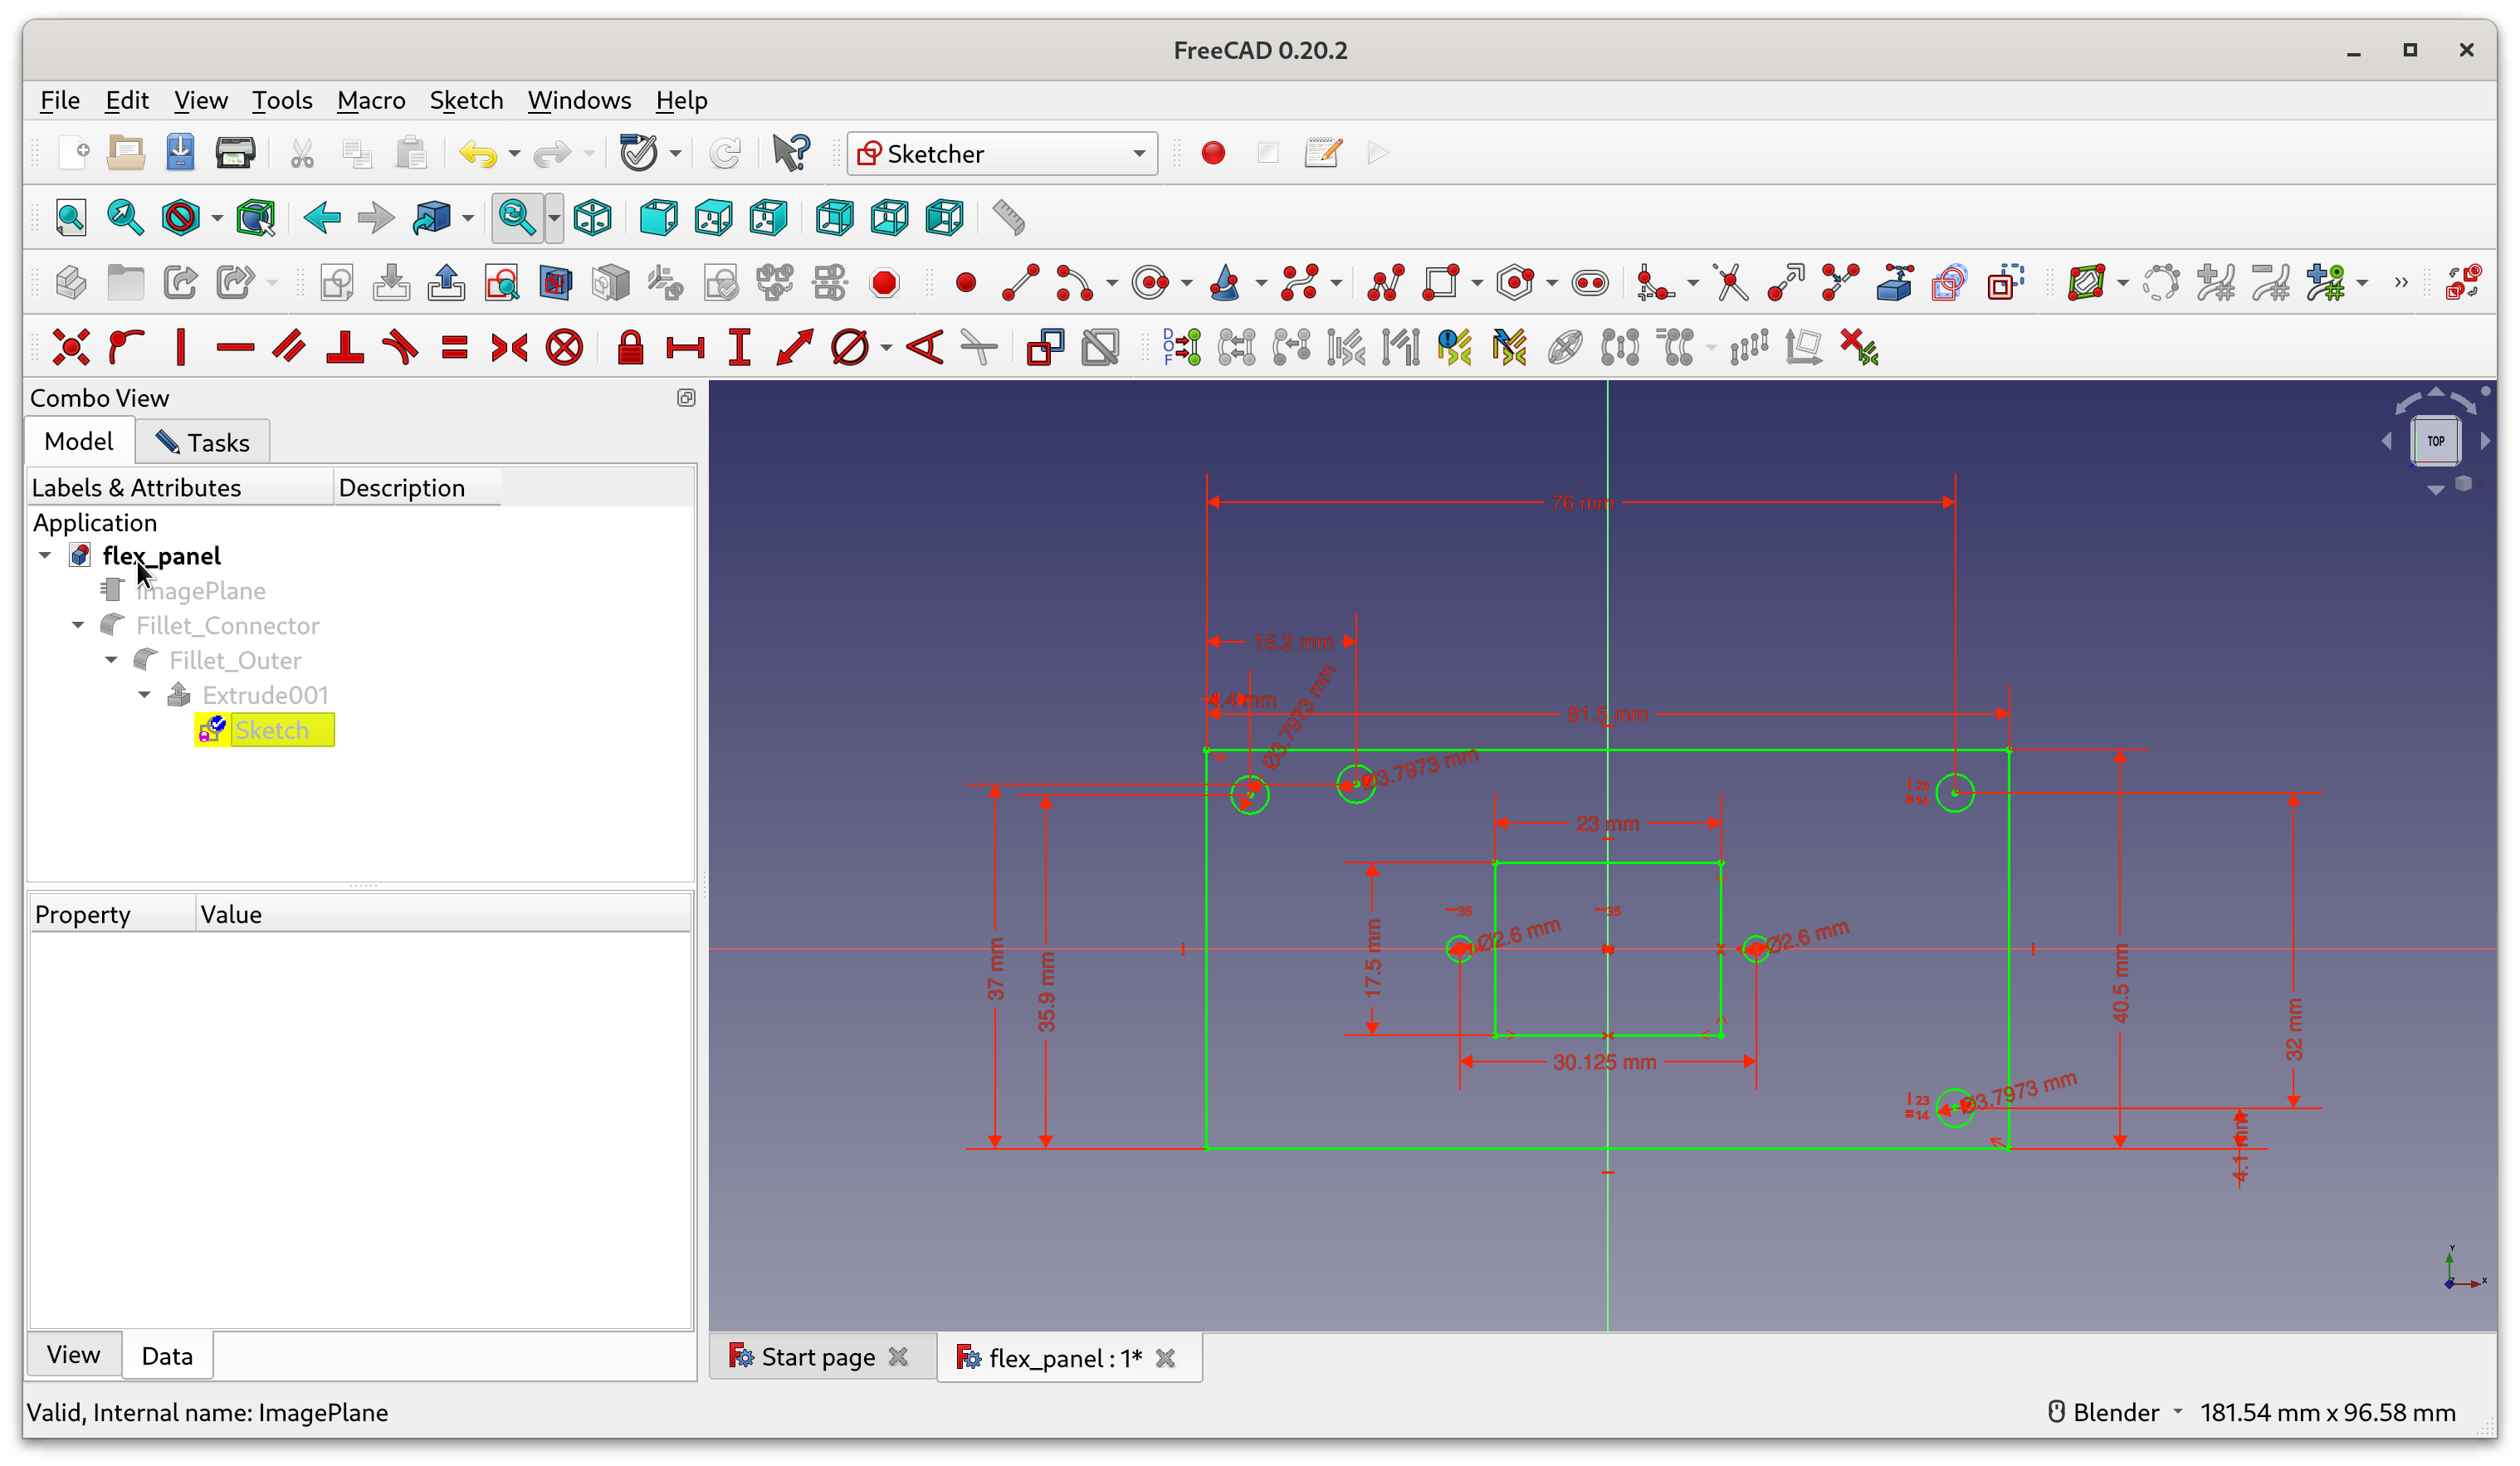Select the Trim edge tool
This screenshot has width=2520, height=1466.
click(1731, 283)
